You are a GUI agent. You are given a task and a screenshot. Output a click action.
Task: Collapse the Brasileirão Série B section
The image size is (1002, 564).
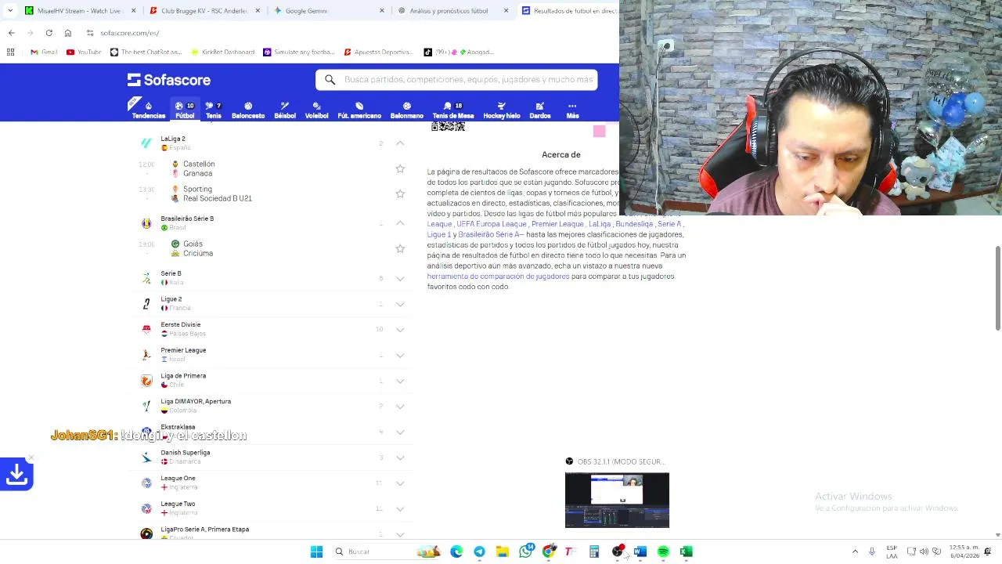[400, 223]
